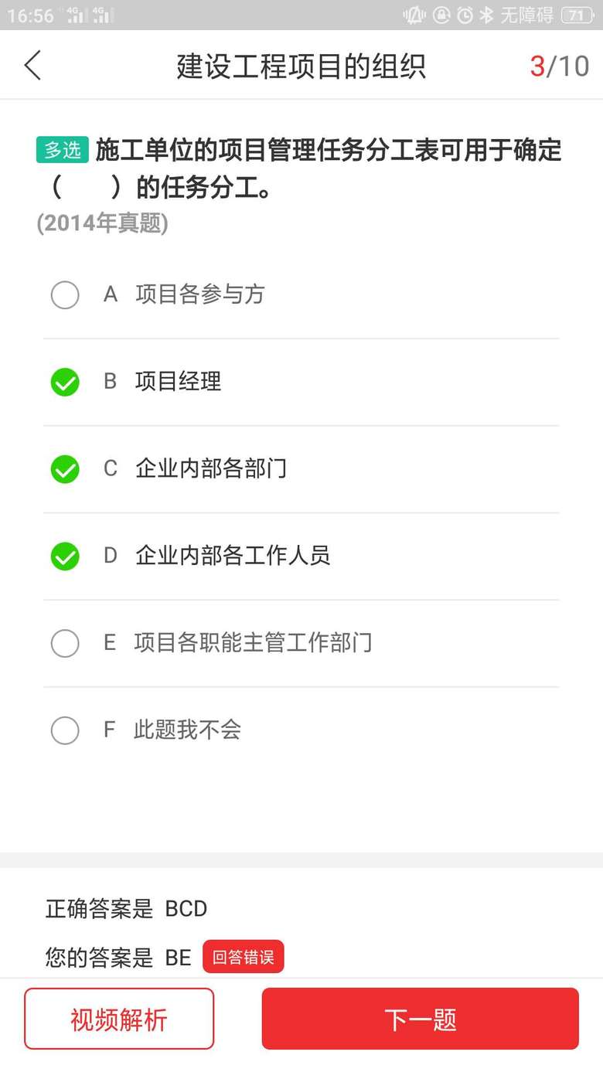This screenshot has width=603, height=1072.
Task: Check option E 项目各职能主管工作部门
Action: [65, 643]
